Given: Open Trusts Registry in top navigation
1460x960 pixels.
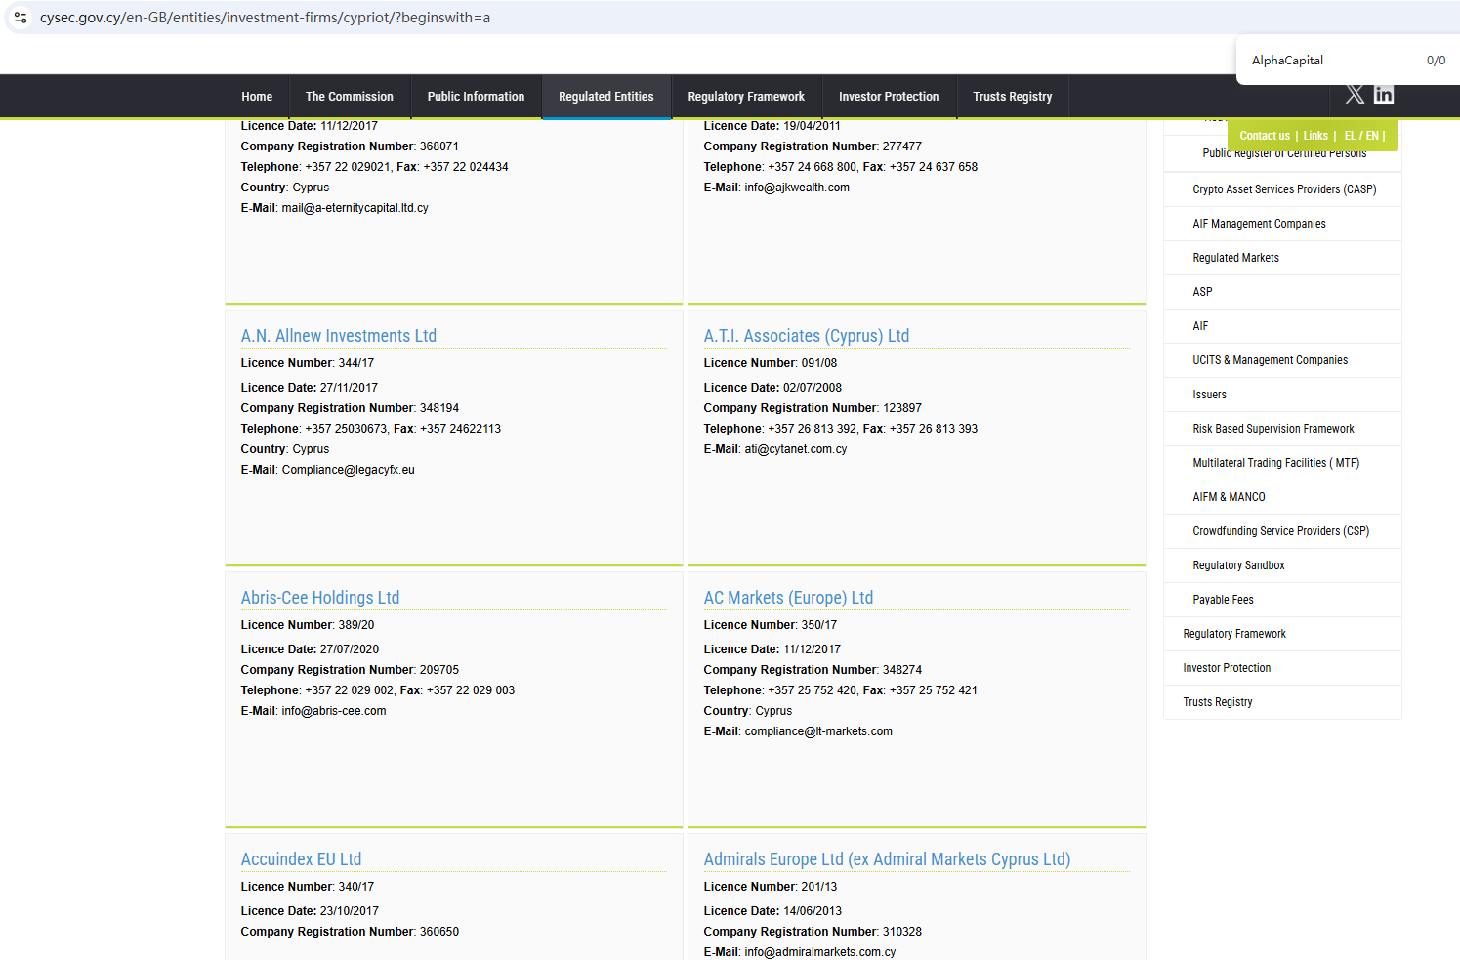Looking at the screenshot, I should 1012,97.
